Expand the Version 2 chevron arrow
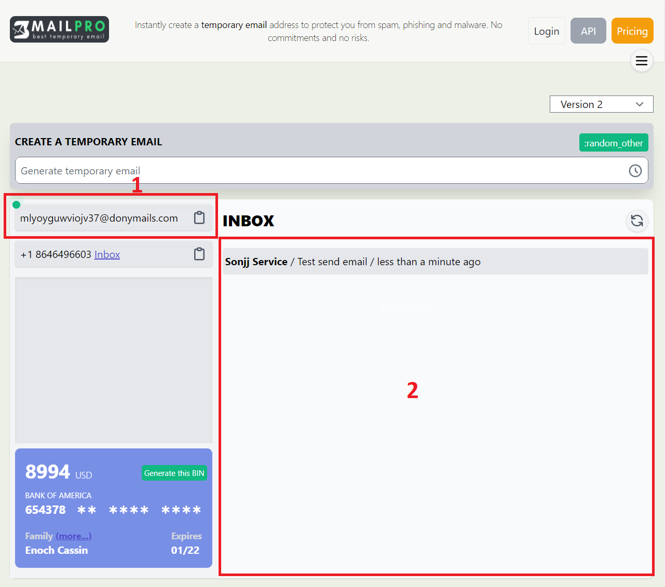This screenshot has width=665, height=587. point(640,104)
